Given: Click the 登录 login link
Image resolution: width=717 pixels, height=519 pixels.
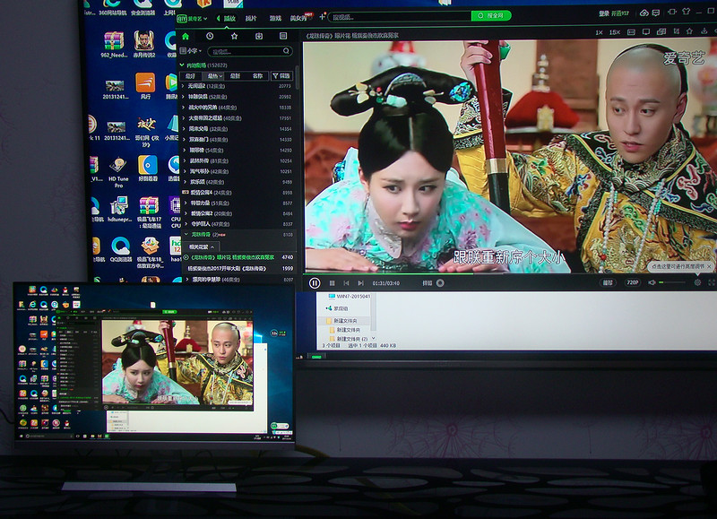Looking at the screenshot, I should (x=603, y=13).
